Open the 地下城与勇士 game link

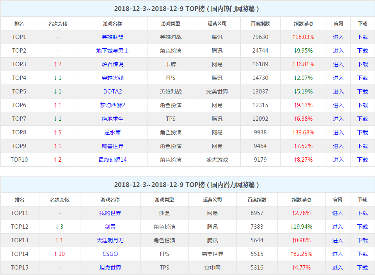112,51
